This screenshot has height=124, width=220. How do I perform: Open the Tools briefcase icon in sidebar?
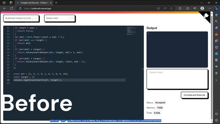[x=216, y=34]
